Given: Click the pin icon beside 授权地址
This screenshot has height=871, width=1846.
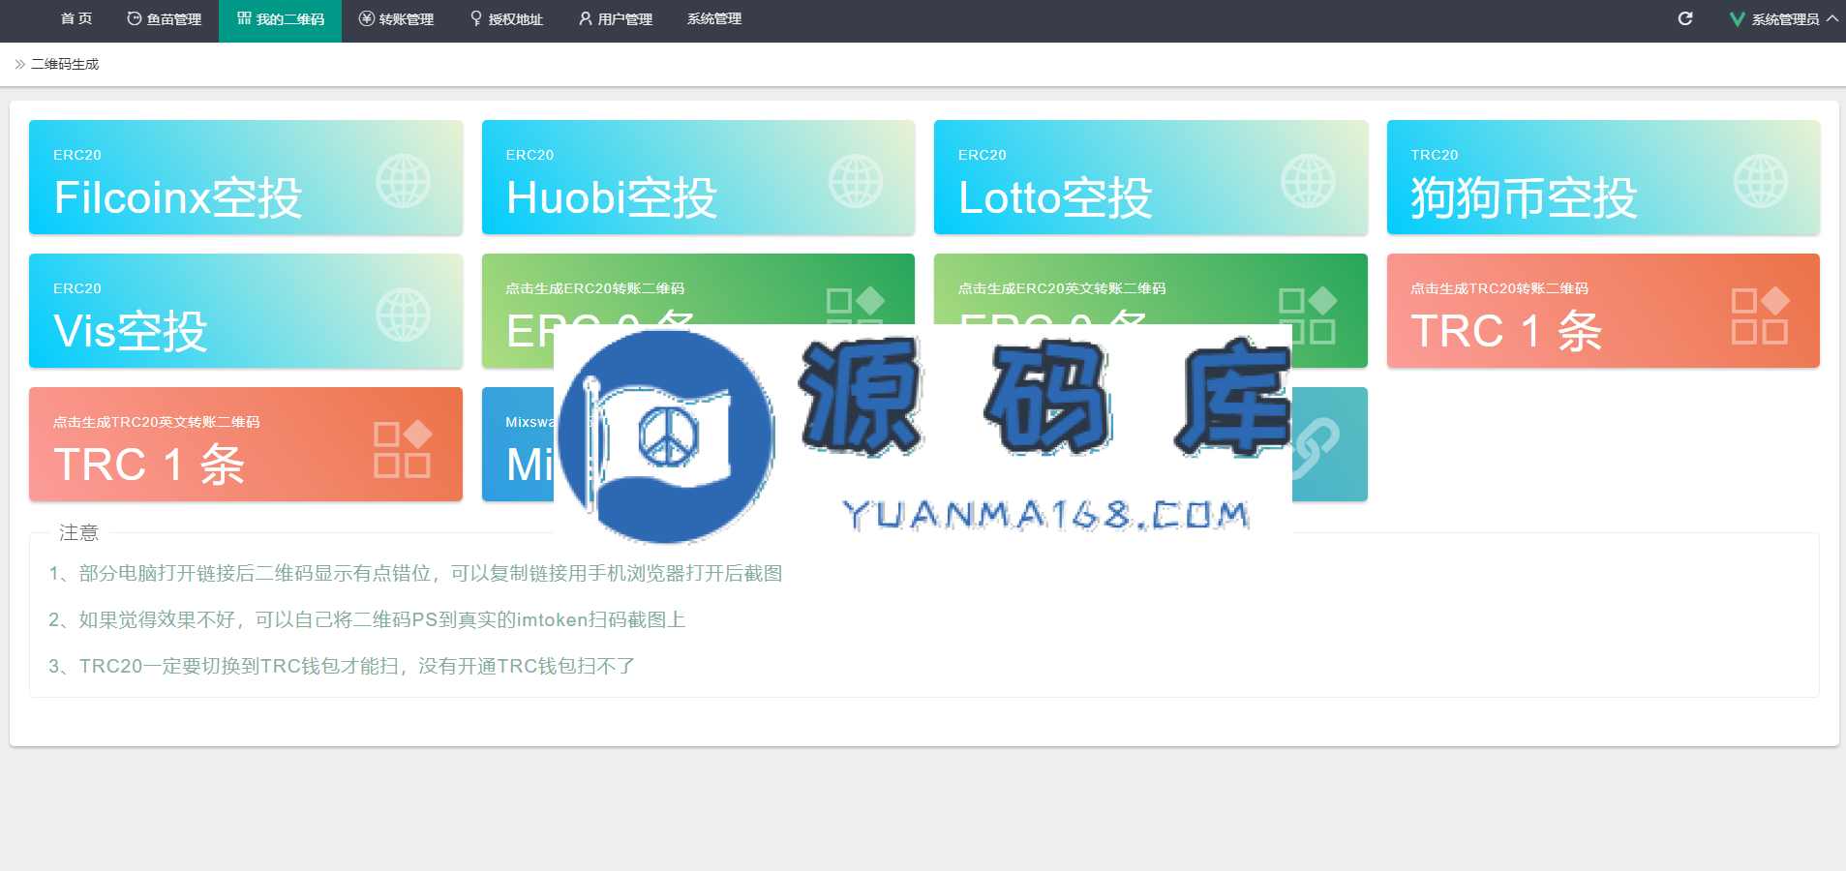Looking at the screenshot, I should point(476,18).
